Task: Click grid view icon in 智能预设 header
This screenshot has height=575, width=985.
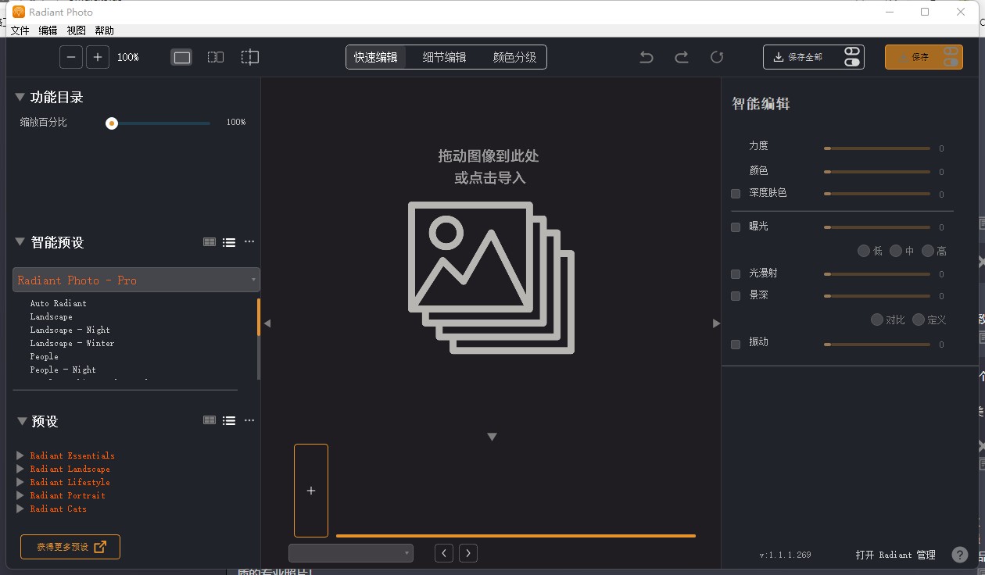Action: 210,242
